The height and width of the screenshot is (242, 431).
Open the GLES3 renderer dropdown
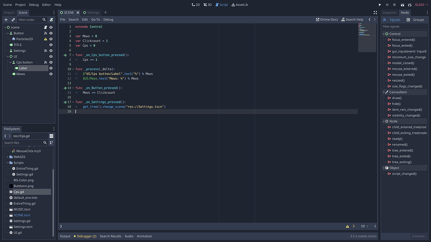point(421,5)
